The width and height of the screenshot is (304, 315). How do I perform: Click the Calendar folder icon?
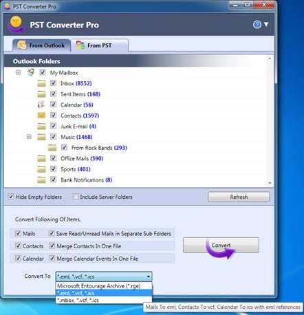tap(41, 105)
